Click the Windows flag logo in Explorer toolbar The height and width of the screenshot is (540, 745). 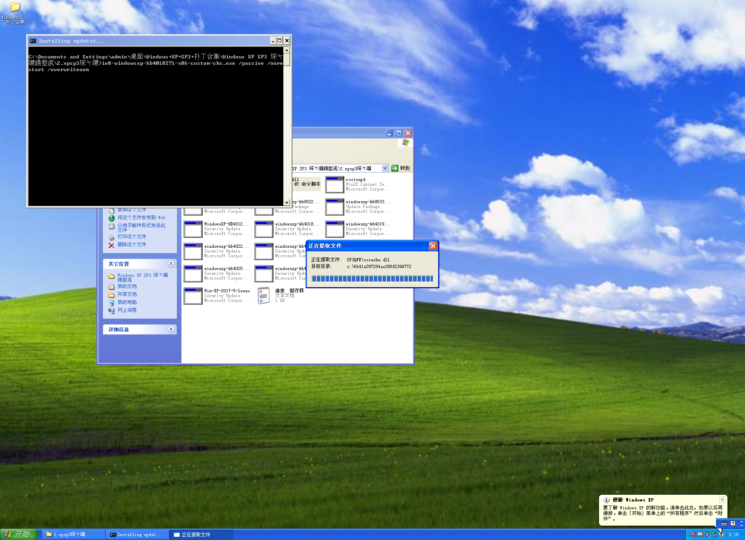[x=405, y=143]
